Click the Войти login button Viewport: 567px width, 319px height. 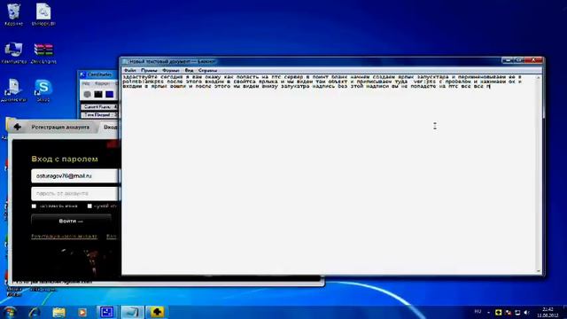pos(71,221)
